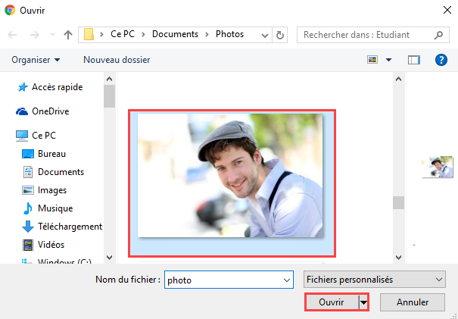Go up one folder level

point(68,35)
